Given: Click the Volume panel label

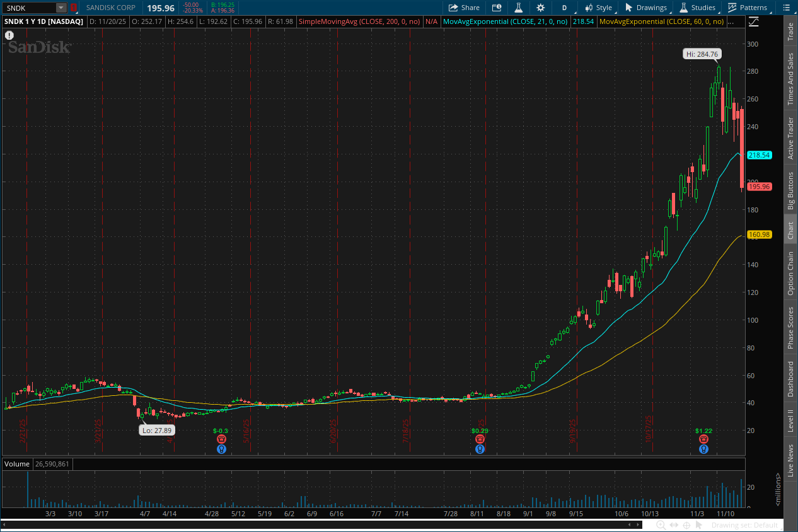Looking at the screenshot, I should pyautogui.click(x=17, y=464).
